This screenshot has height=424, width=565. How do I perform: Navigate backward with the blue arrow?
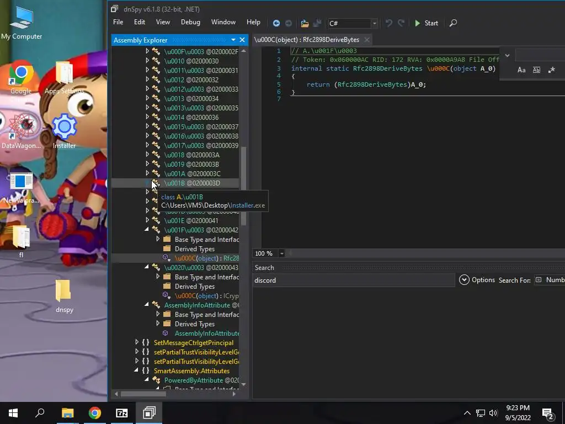[x=276, y=23]
